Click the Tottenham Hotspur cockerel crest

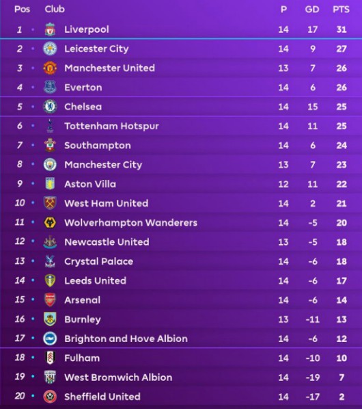[50, 126]
